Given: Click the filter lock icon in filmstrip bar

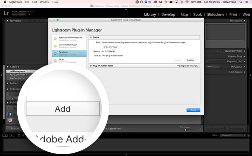Looking at the screenshot, I should [248, 135].
